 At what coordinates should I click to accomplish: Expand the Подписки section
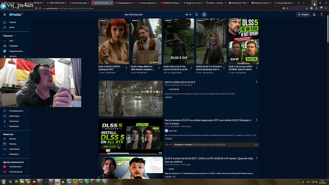pyautogui.click(x=9, y=36)
